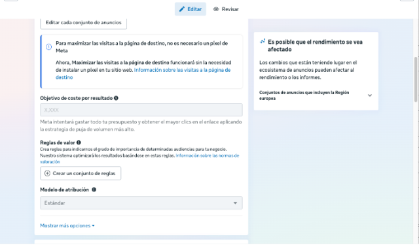Click plus icon in Crear un conjunto de reglas

[47, 173]
